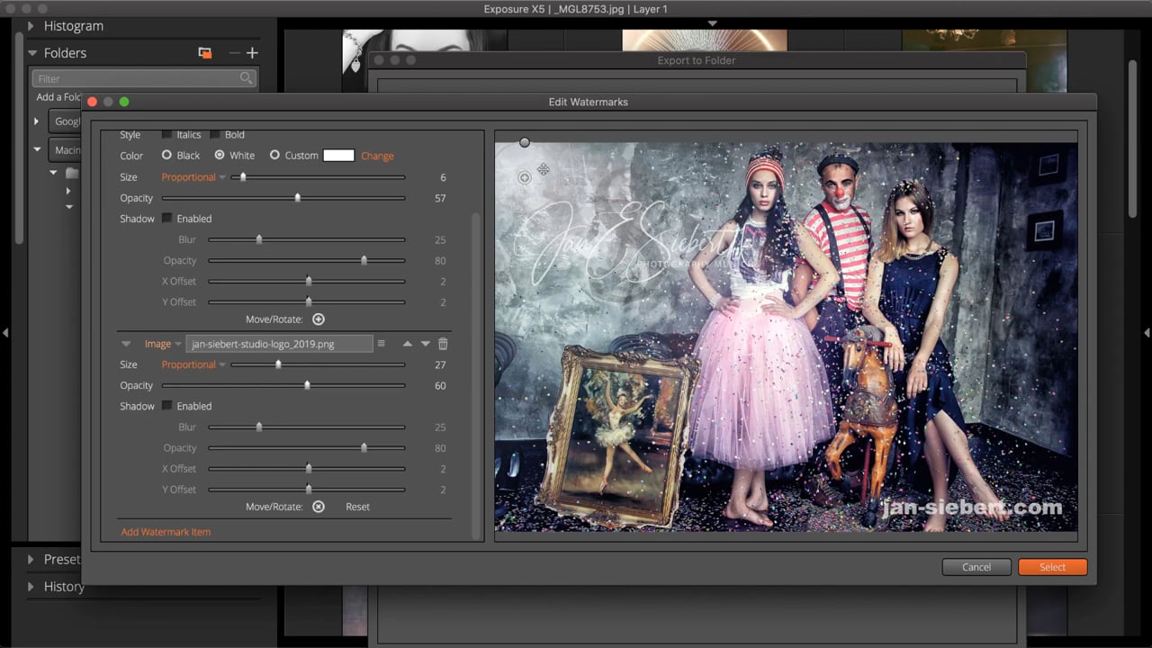Click the rotation handle circle atop the preview
1152x648 pixels.
(525, 142)
